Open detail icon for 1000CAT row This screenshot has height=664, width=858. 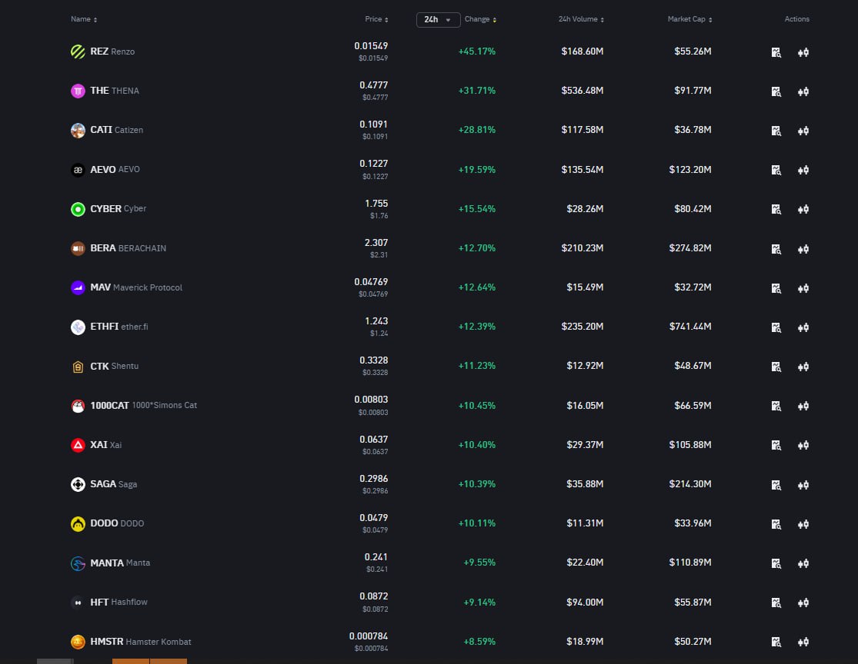pos(776,406)
